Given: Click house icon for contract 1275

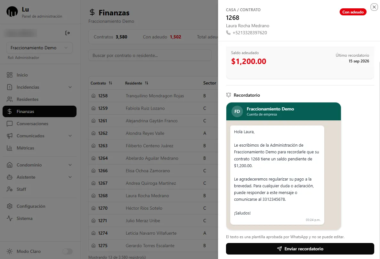Looking at the screenshot, I should coord(93,246).
